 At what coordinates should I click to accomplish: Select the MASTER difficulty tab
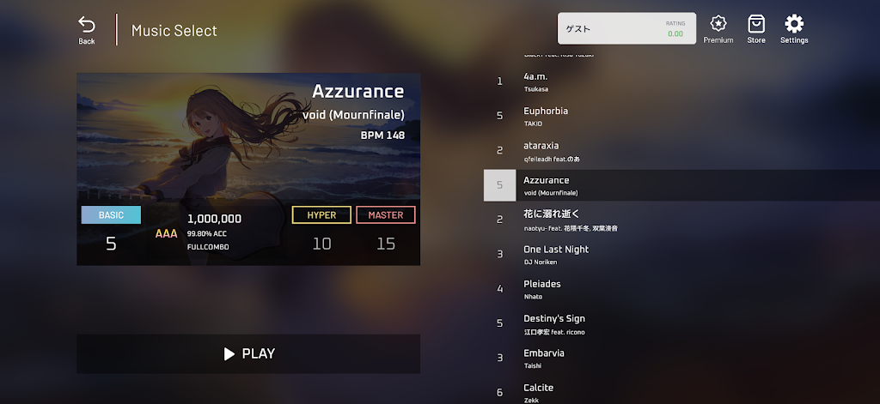(x=386, y=215)
